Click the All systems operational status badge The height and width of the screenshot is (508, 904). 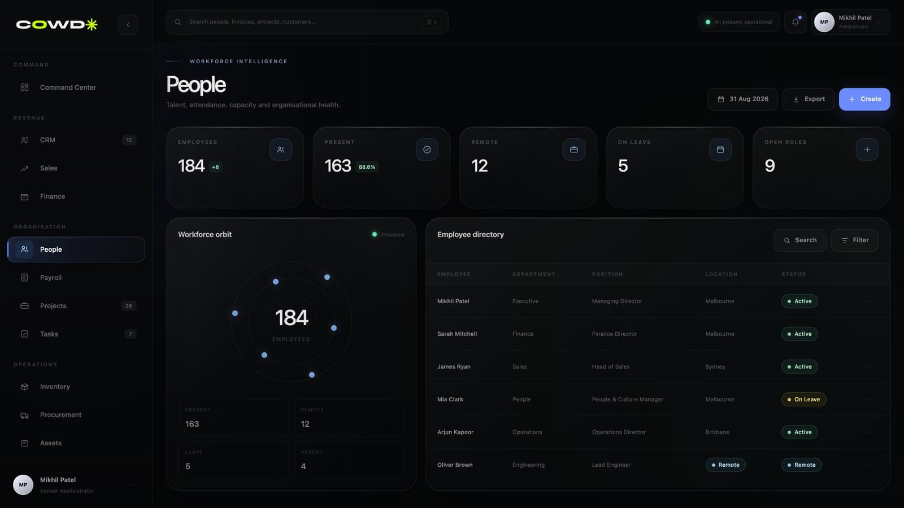pos(739,22)
